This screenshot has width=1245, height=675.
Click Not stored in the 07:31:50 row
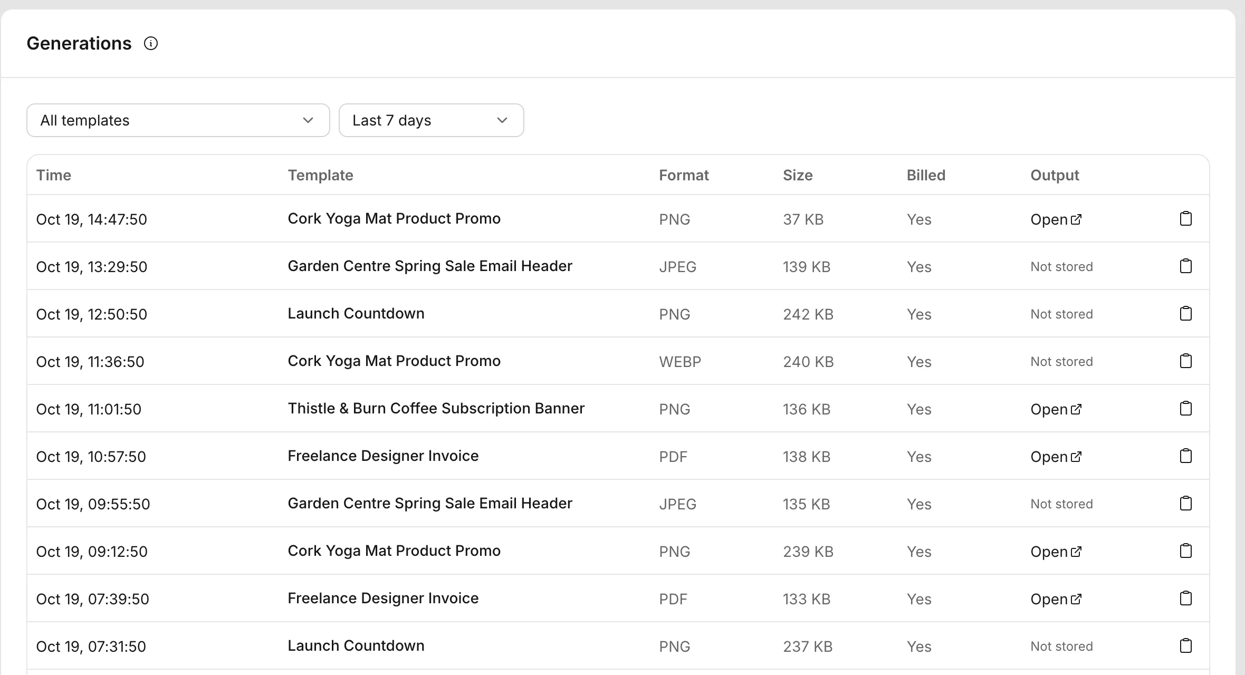(1061, 647)
